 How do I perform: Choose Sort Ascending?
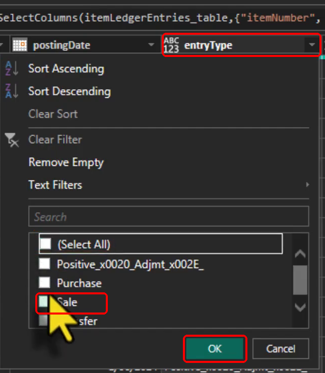(x=66, y=69)
